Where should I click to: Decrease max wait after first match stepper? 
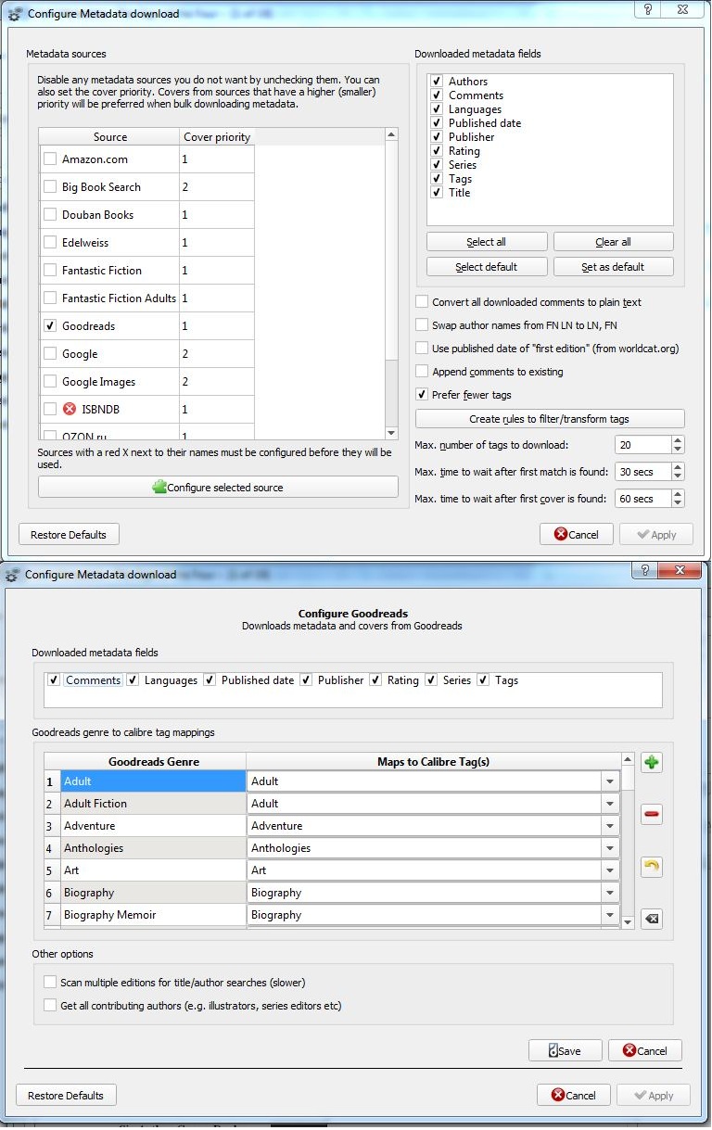(x=678, y=476)
